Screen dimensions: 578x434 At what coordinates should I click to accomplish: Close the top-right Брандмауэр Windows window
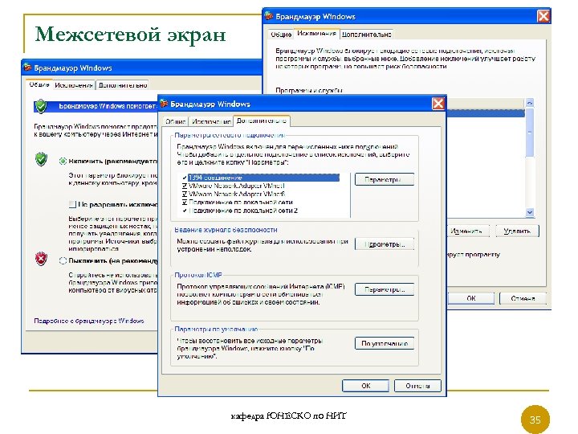coord(543,16)
